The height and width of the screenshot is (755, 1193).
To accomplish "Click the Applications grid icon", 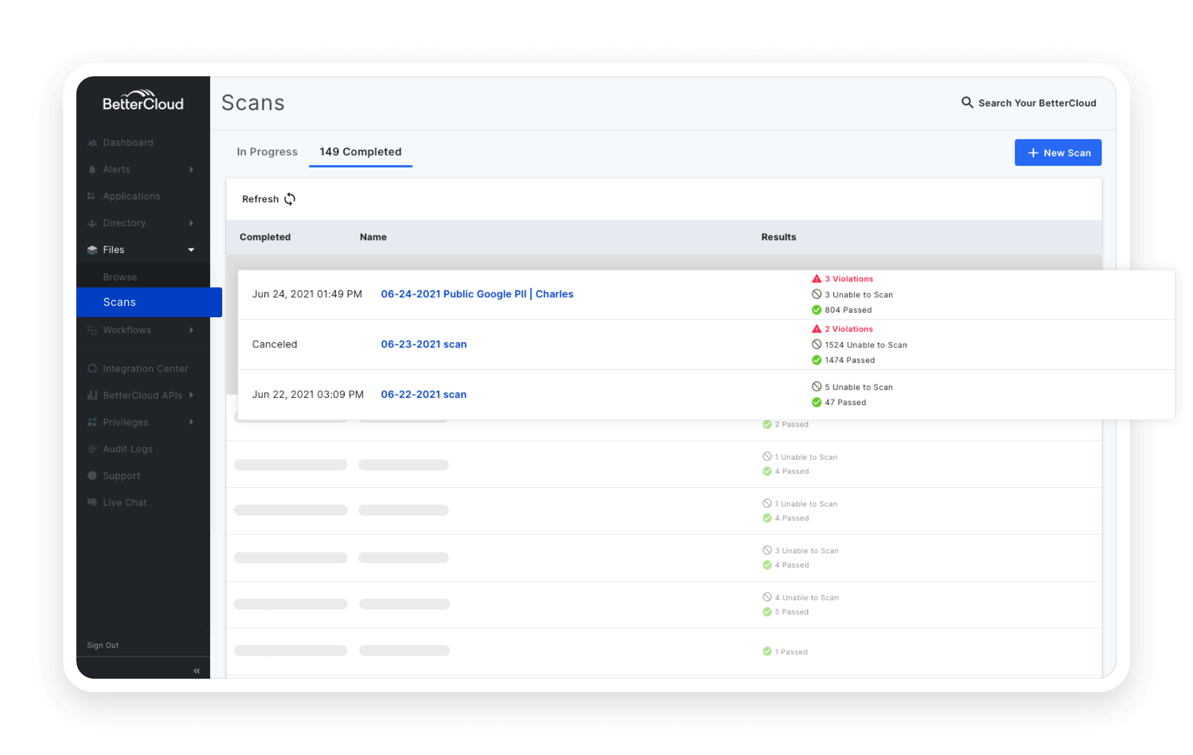I will (x=92, y=196).
